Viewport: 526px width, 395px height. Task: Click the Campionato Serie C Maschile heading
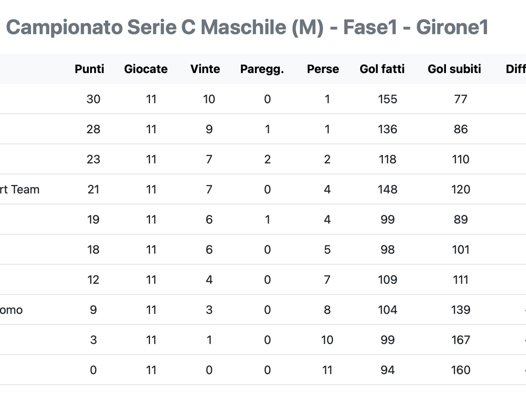(247, 27)
